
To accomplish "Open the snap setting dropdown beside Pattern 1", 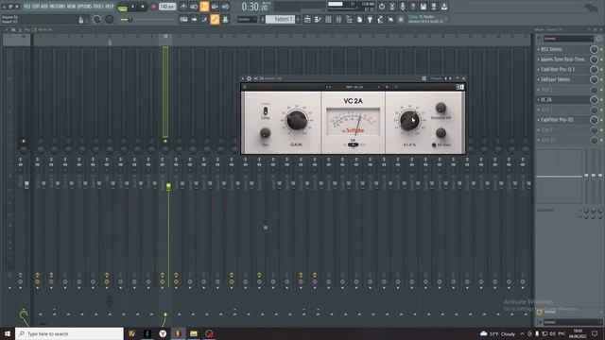I will coord(247,19).
